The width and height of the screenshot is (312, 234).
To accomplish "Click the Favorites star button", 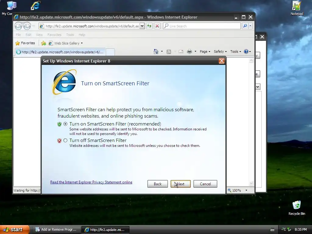I will (25, 43).
